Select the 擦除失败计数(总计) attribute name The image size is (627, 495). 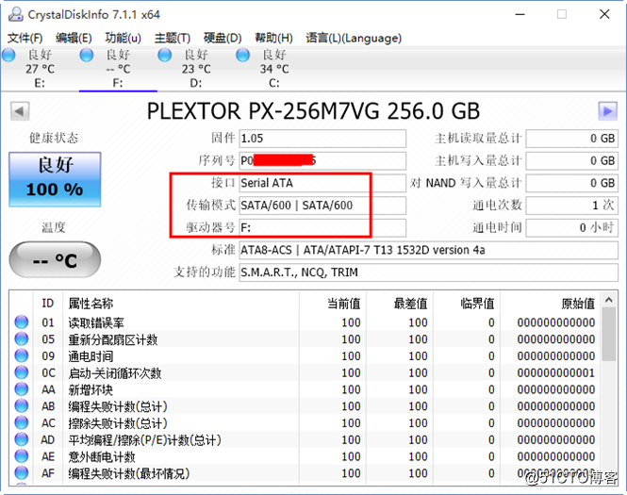point(118,423)
